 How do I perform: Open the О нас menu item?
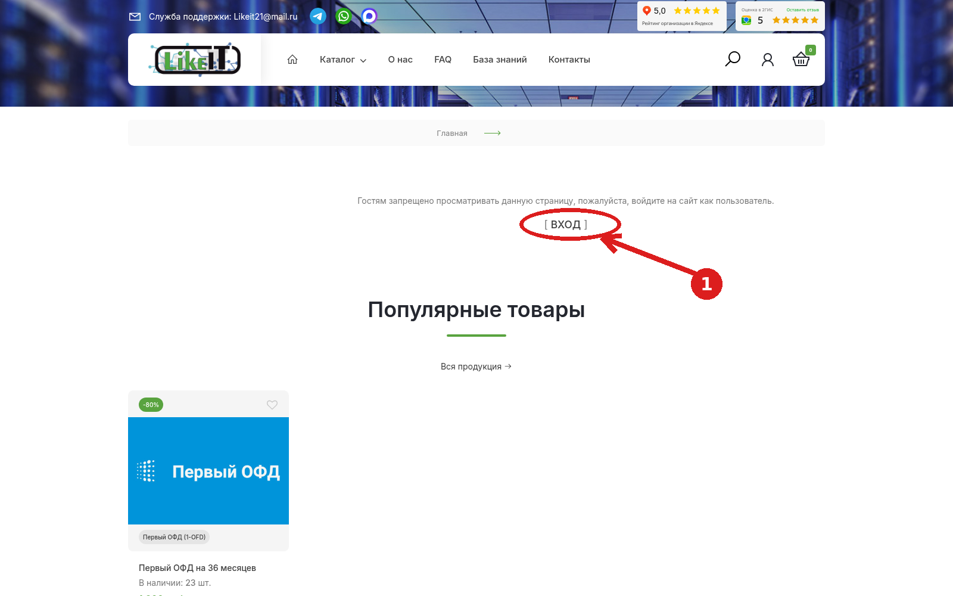pyautogui.click(x=400, y=60)
